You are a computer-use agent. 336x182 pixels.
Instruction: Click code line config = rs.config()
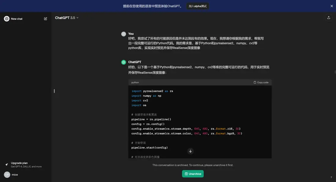(148, 124)
